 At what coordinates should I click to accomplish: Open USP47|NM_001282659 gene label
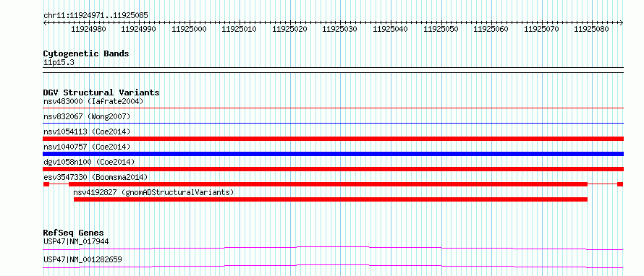(82, 259)
